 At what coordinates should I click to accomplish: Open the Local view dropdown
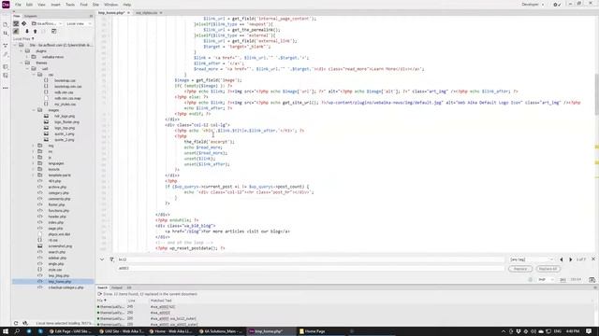[x=79, y=23]
